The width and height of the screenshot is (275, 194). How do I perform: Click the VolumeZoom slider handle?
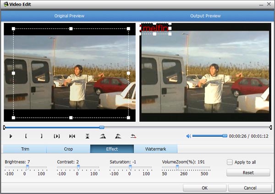177,167
